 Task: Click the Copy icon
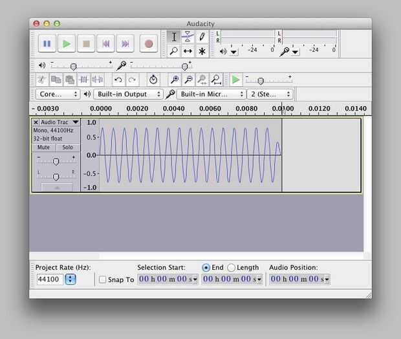[x=56, y=80]
